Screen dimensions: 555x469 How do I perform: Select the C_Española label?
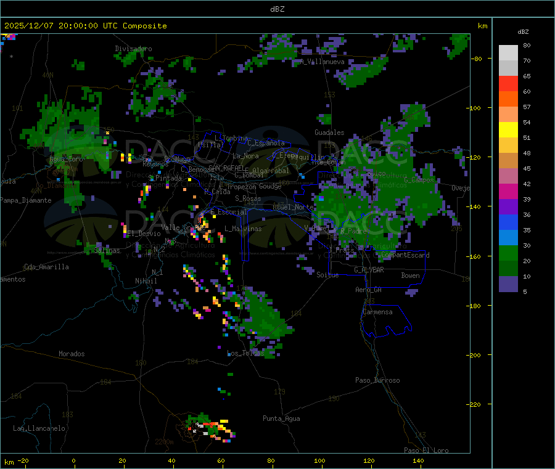pyautogui.click(x=266, y=143)
